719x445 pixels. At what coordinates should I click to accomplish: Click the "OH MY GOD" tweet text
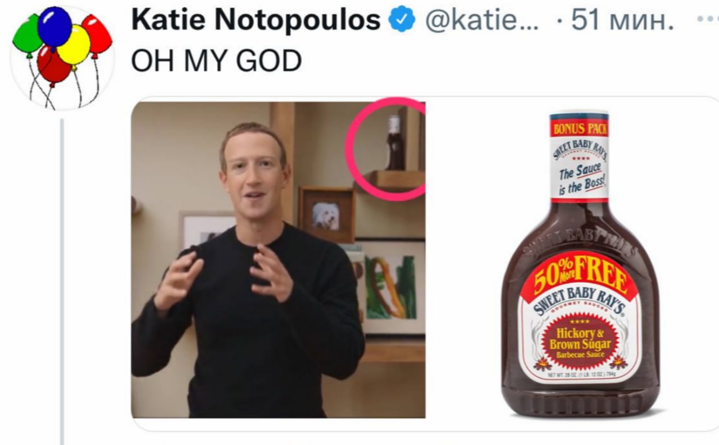pyautogui.click(x=217, y=61)
